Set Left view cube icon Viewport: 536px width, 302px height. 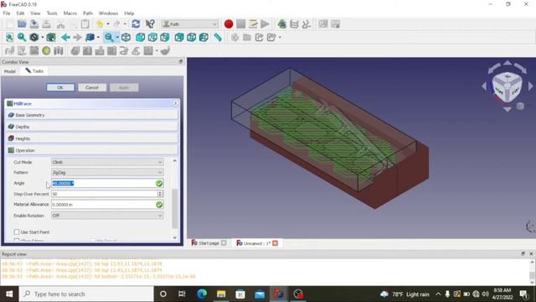click(204, 37)
